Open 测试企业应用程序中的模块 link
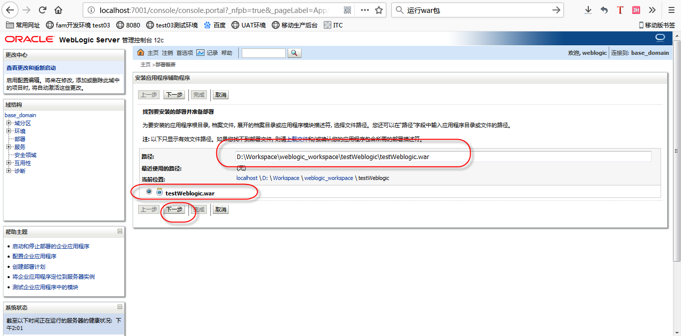The width and height of the screenshot is (681, 336). [45, 287]
